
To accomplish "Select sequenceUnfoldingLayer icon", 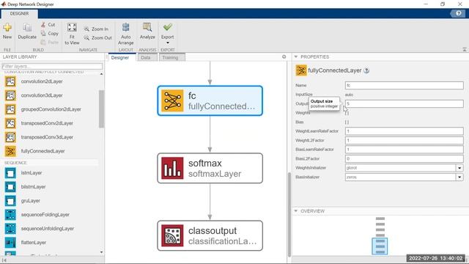I will click(x=10, y=229).
